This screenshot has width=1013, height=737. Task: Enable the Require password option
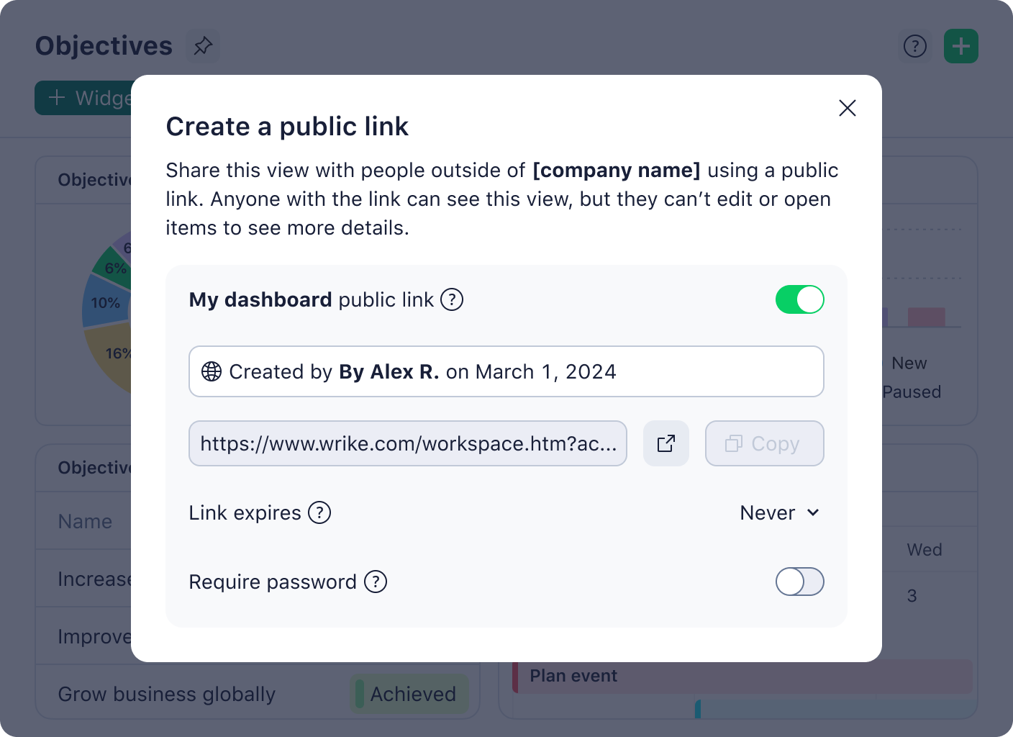[x=799, y=582]
